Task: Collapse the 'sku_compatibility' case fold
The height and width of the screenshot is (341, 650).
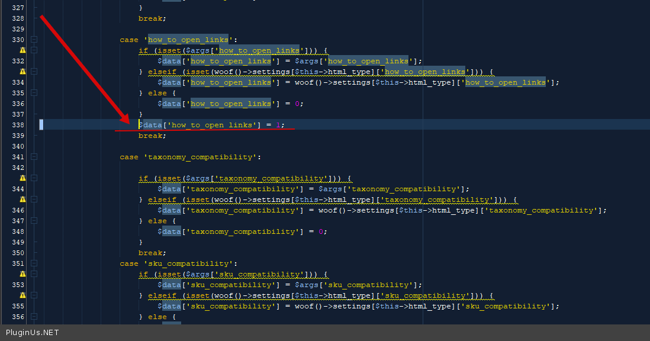Action: click(x=34, y=263)
